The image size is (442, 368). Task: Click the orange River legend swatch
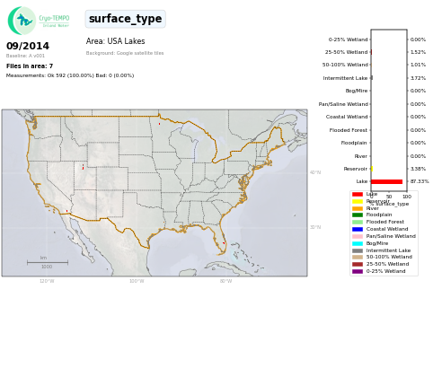358,209
